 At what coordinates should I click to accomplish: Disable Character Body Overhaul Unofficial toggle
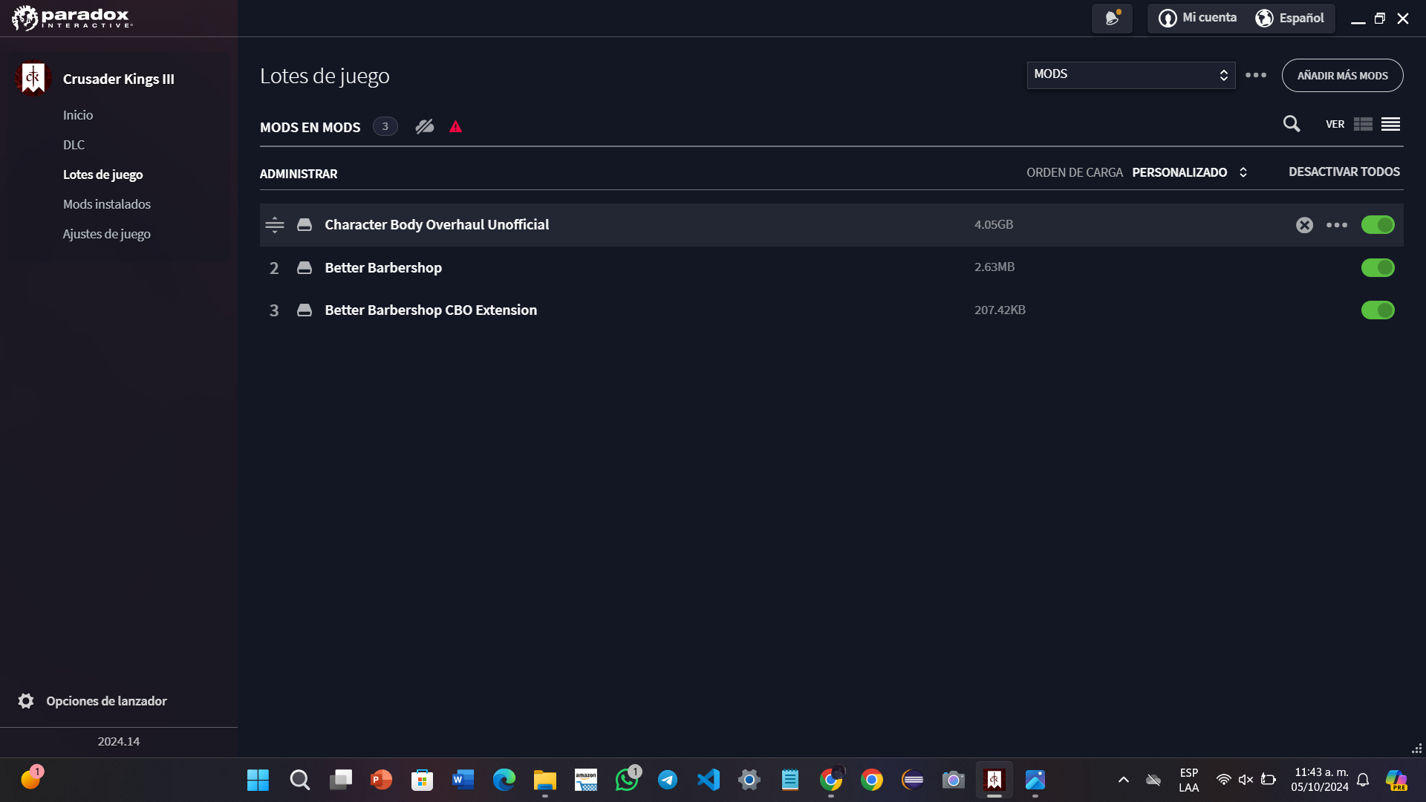[1378, 225]
